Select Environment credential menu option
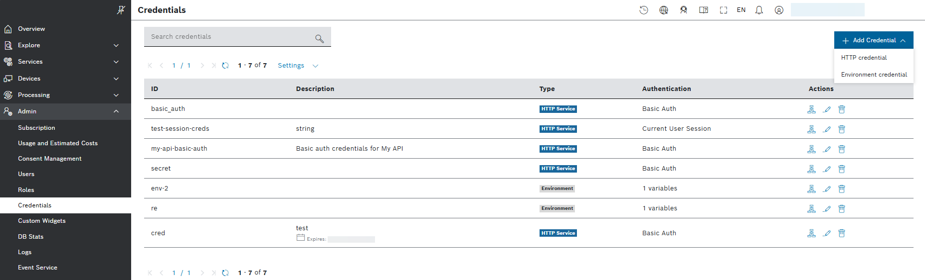This screenshot has width=925, height=280. coord(874,75)
